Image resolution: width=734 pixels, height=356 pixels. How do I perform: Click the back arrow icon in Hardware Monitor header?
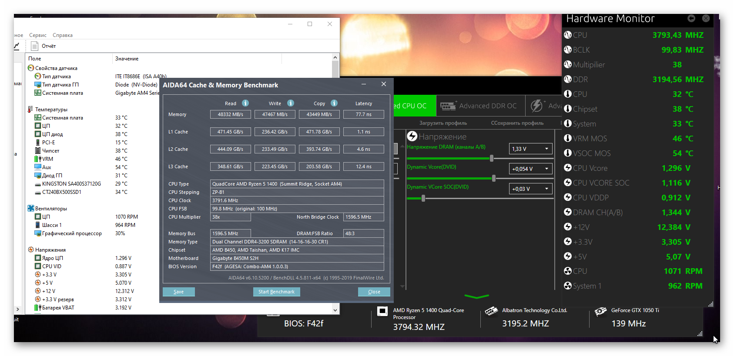tap(691, 18)
